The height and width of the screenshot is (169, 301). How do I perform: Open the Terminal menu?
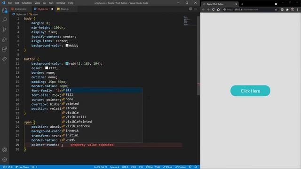(61, 3)
